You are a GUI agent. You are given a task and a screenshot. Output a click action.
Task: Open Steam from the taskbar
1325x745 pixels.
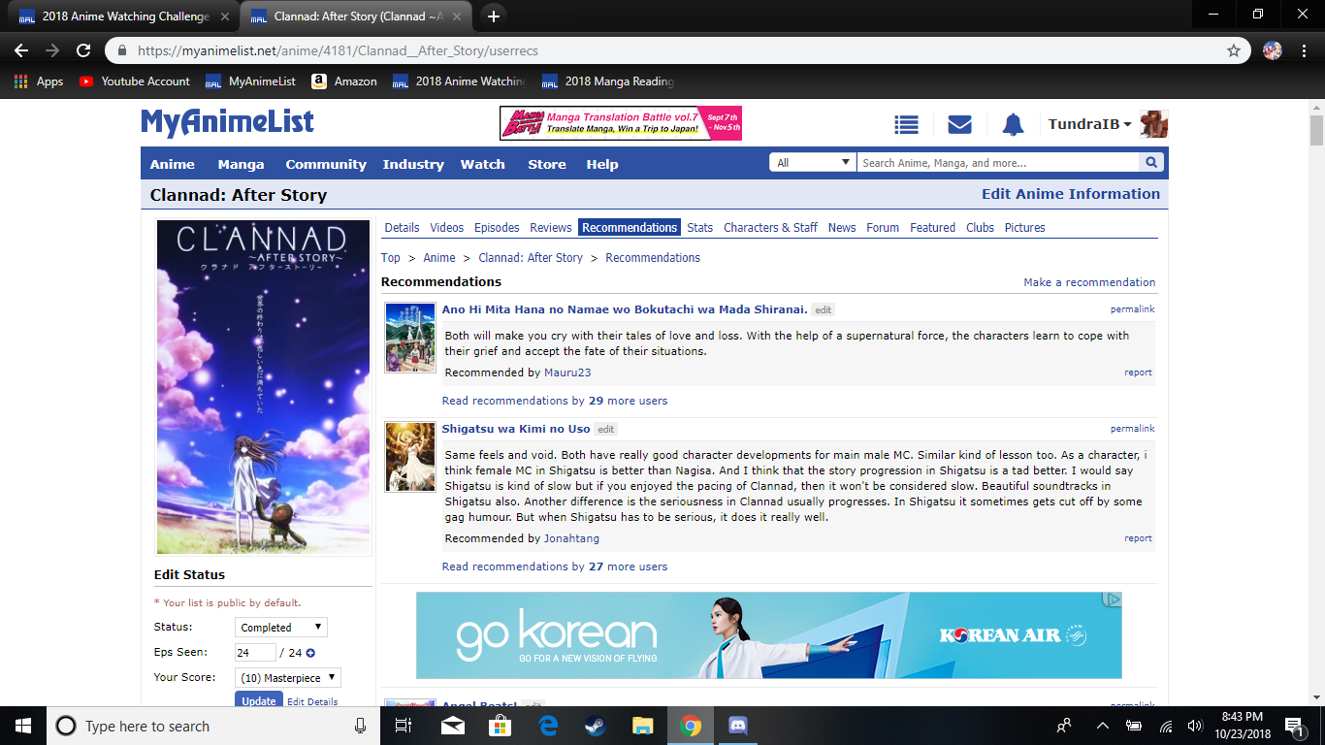click(x=595, y=726)
